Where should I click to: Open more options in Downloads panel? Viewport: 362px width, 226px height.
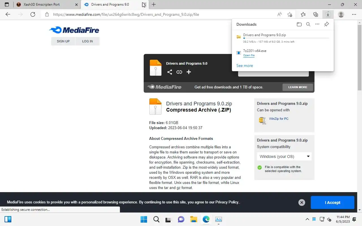point(317,24)
